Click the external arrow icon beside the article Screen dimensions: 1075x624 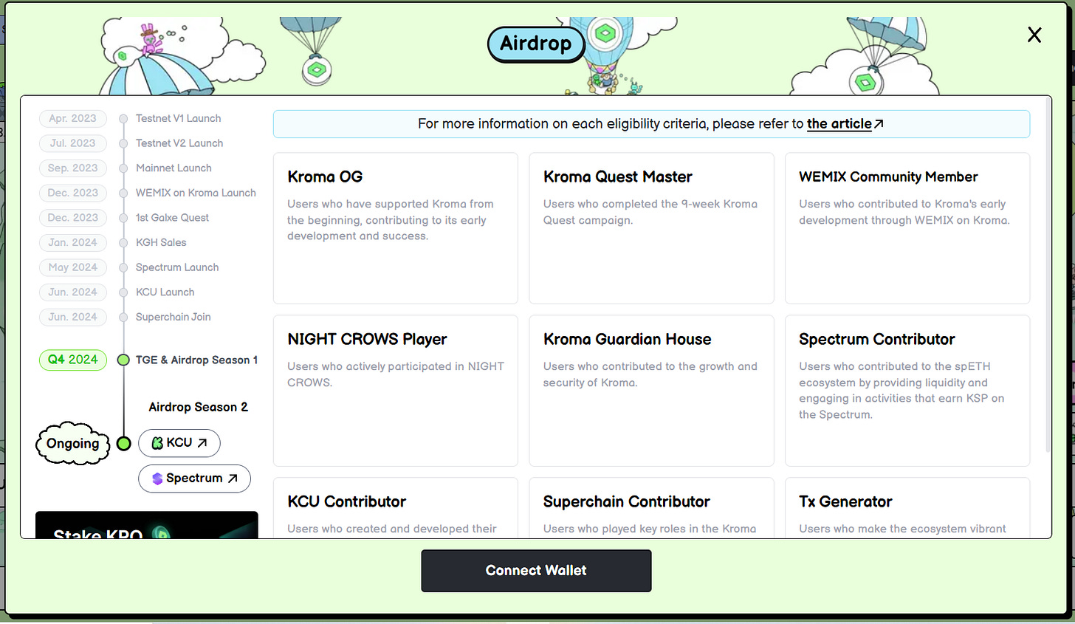click(879, 123)
